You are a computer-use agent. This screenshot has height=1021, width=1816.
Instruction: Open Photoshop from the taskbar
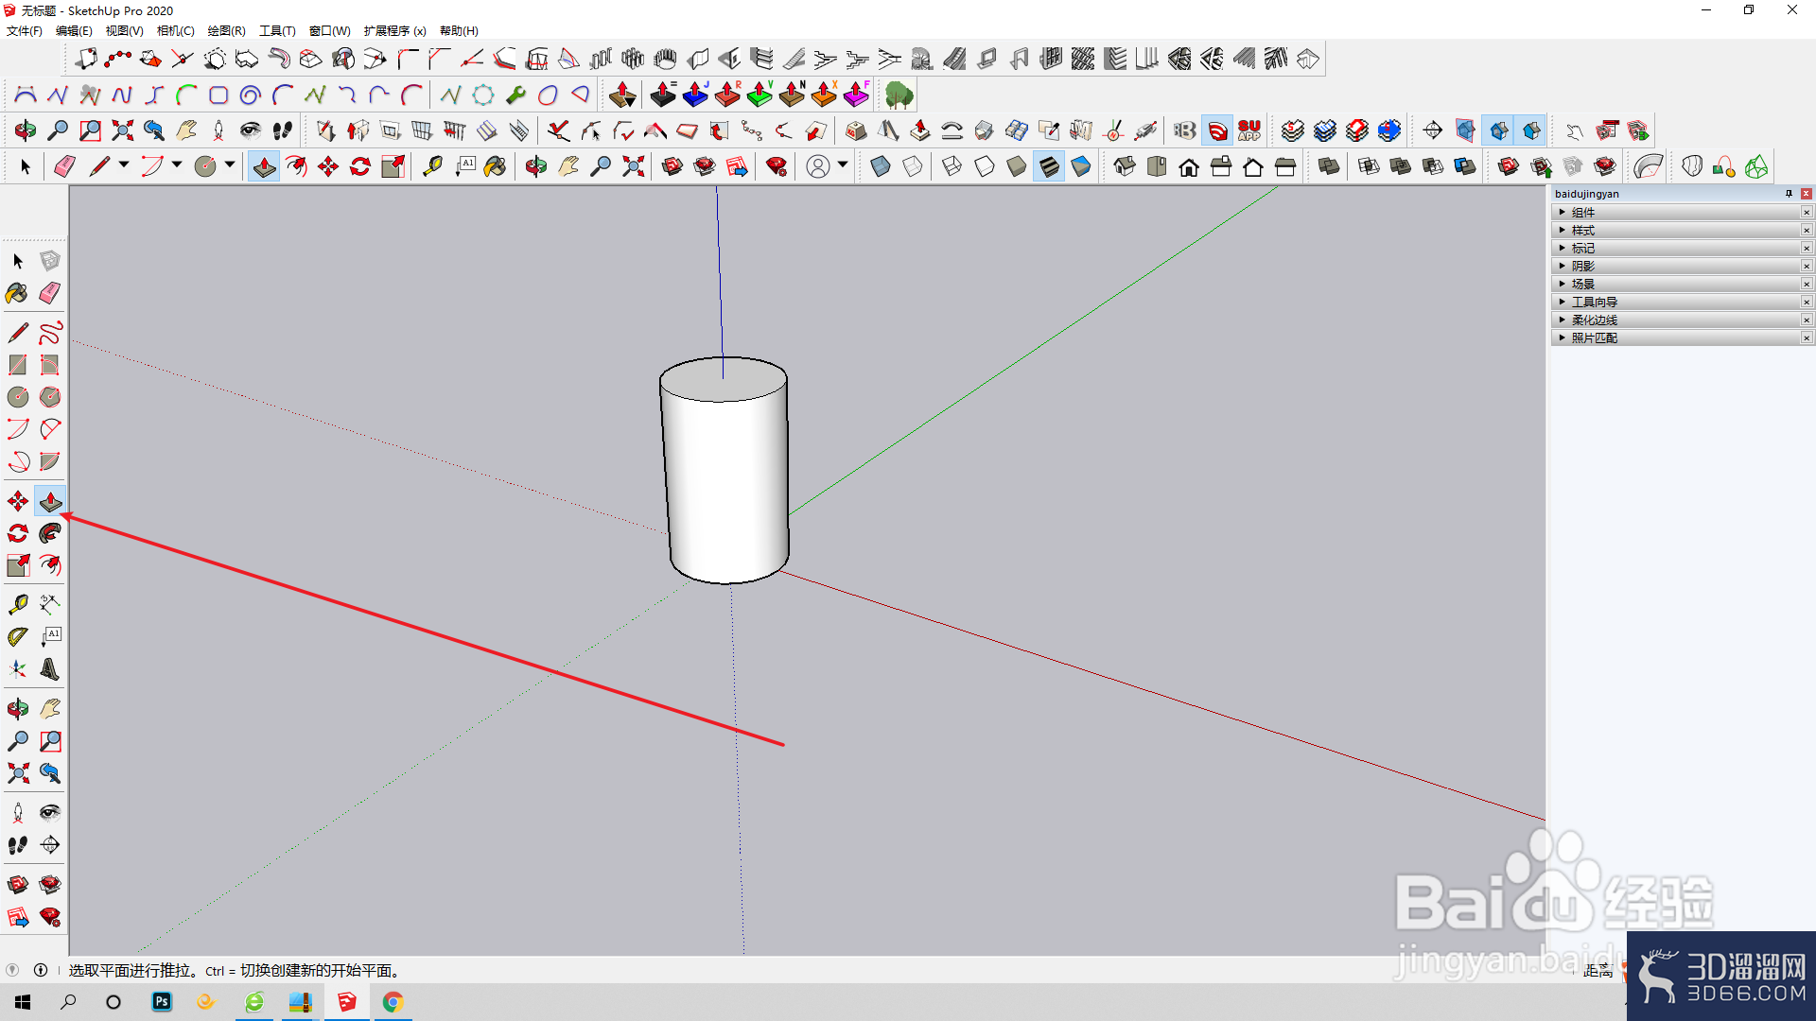point(162,1002)
